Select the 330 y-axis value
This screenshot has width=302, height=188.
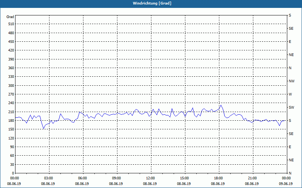[x=11, y=77]
